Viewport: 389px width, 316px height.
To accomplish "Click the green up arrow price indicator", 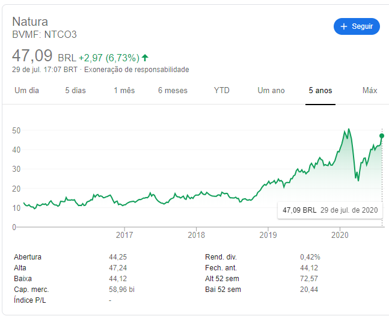I will click(145, 58).
